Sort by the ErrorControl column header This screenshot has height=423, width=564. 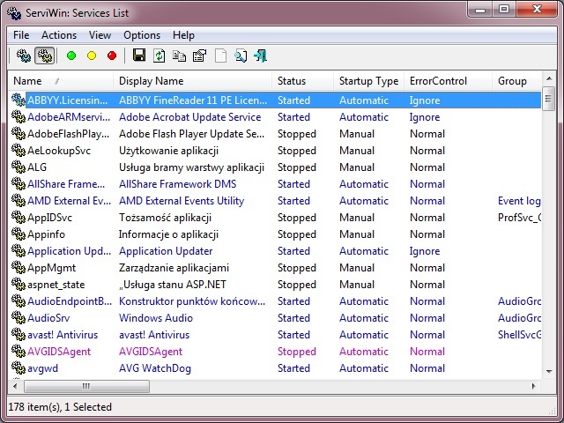coord(448,81)
